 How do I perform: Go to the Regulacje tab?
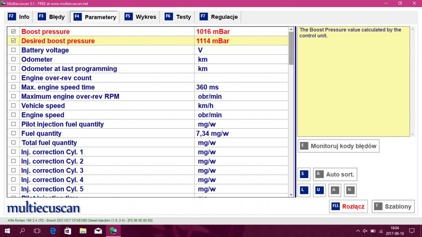(x=219, y=17)
